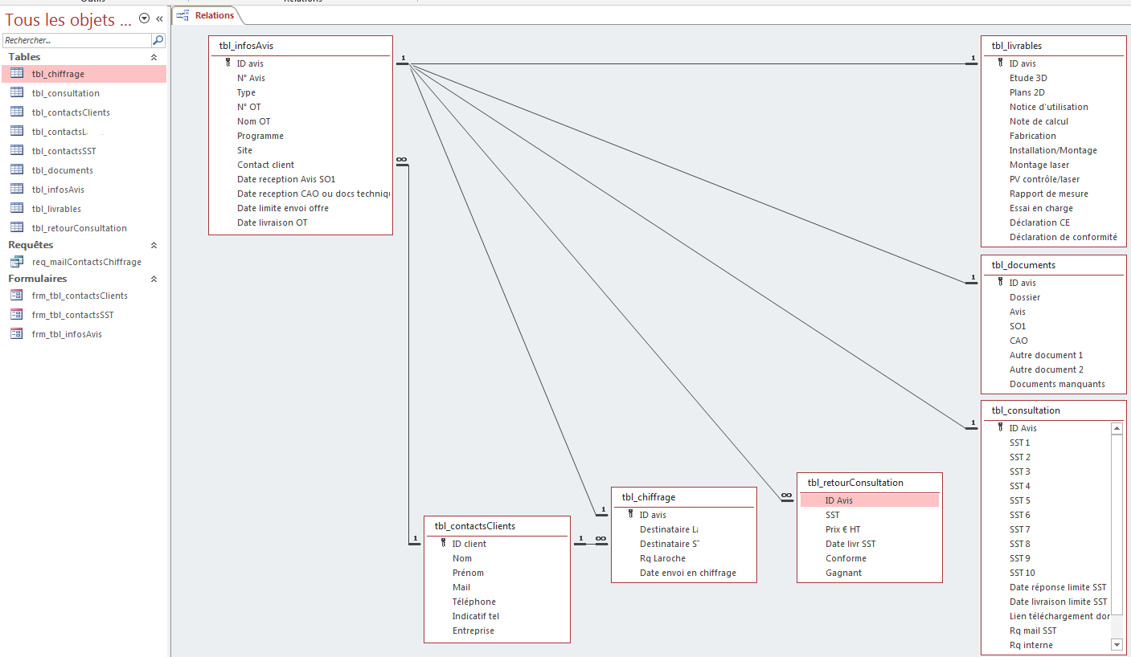Click the tbl_contactsSST table icon in navigation pane
The image size is (1131, 657).
tap(17, 151)
